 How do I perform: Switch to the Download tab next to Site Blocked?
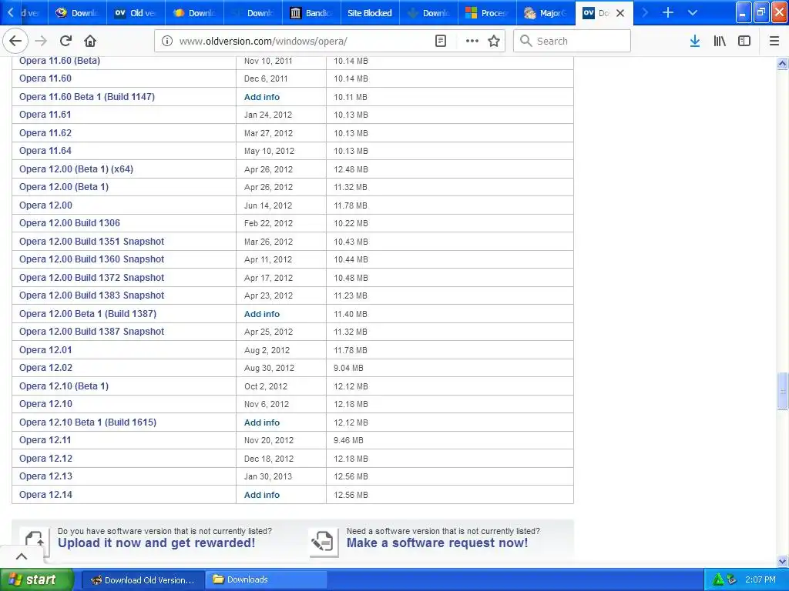tap(428, 13)
